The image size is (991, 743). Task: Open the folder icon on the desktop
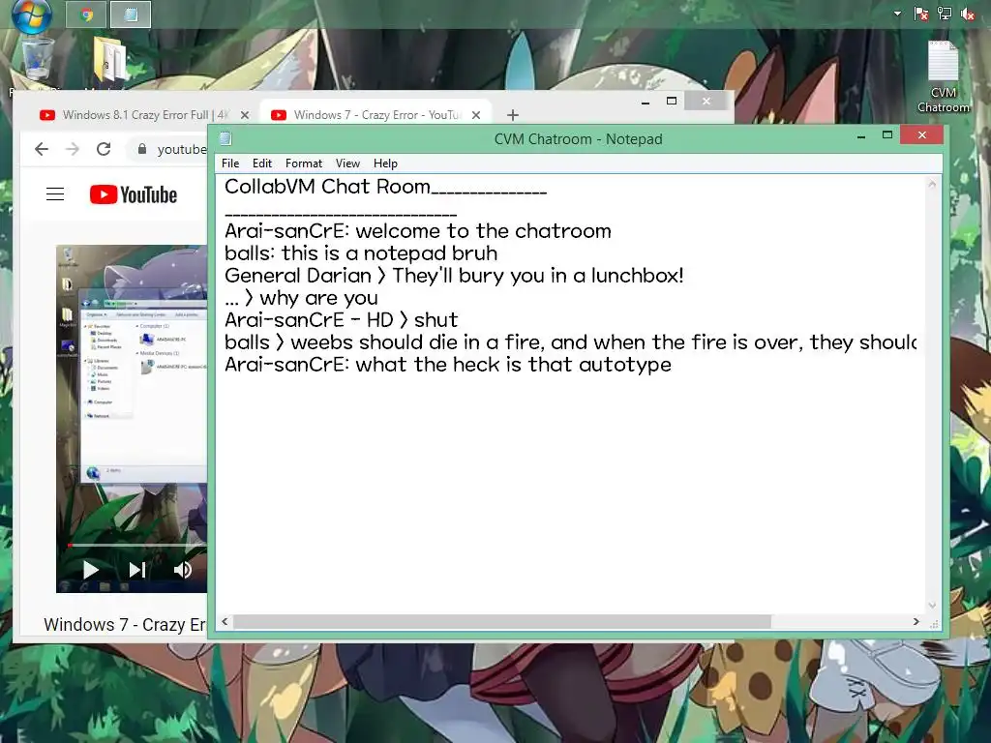coord(110,59)
